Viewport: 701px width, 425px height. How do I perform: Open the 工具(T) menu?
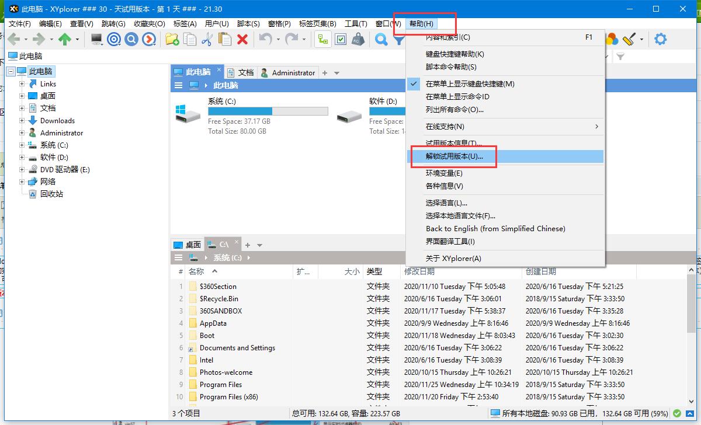coord(356,24)
